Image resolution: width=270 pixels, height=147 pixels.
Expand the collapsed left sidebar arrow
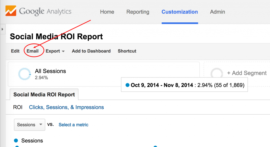pyautogui.click(x=2, y=29)
